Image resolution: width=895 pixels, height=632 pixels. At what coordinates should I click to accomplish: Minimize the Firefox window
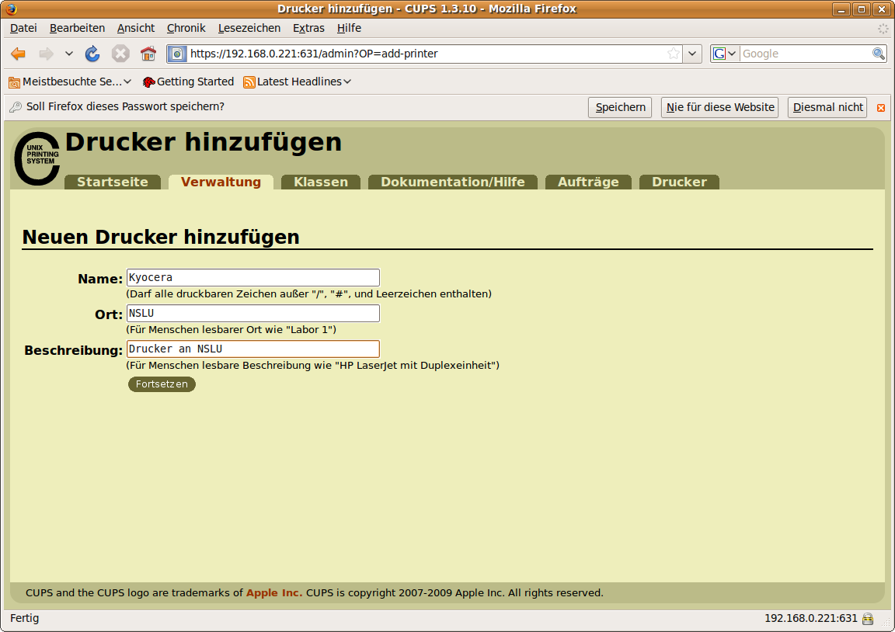tap(841, 9)
